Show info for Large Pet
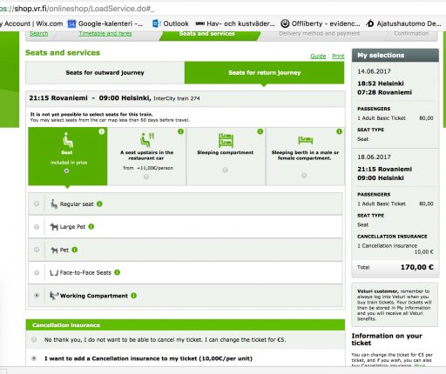Viewport: 446px width, 374px height. click(91, 226)
